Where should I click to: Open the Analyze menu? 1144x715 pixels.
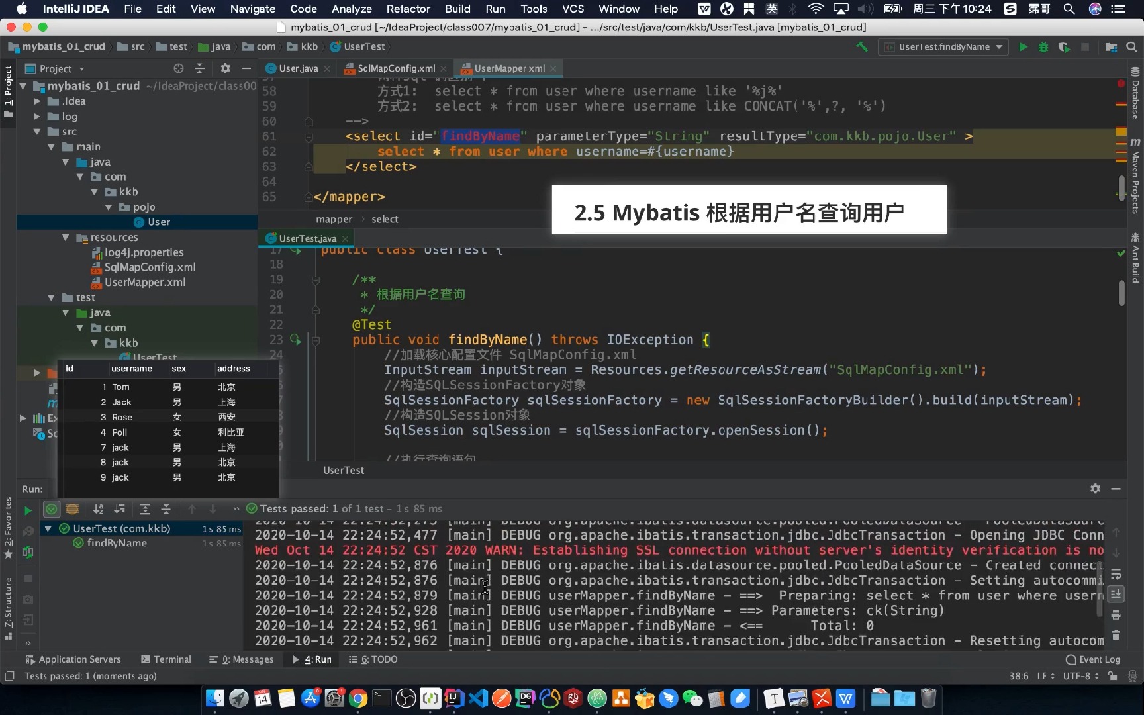352,9
